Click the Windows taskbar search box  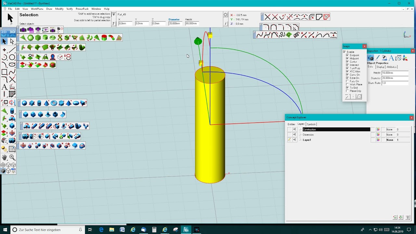(48, 230)
